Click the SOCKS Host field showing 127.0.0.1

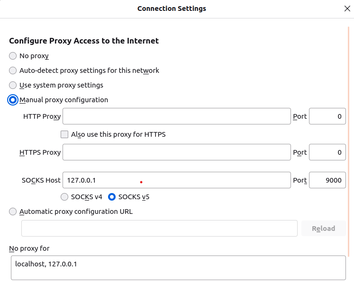(x=177, y=180)
